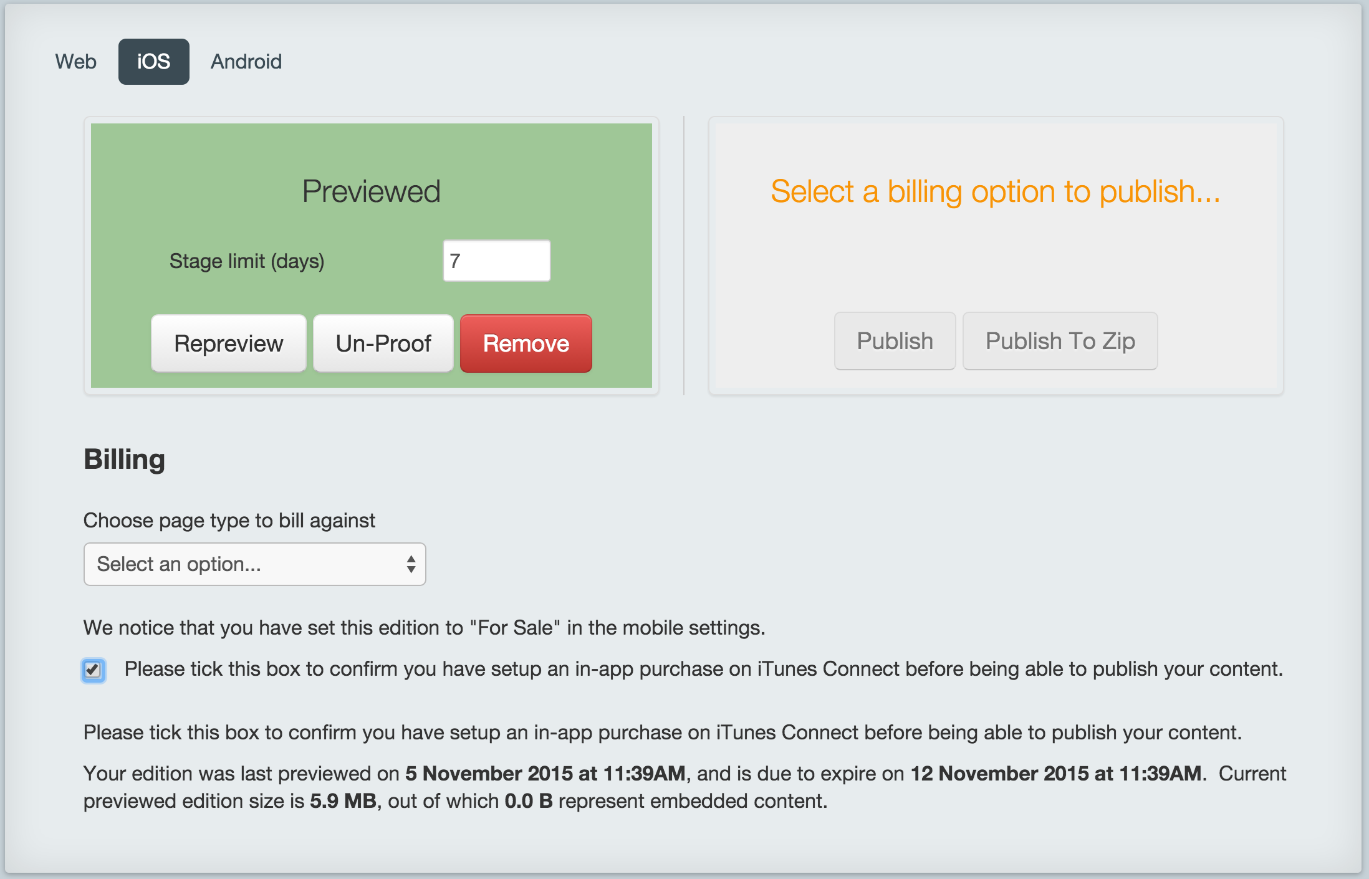Image resolution: width=1369 pixels, height=879 pixels.
Task: Click the red Remove button
Action: [x=526, y=343]
